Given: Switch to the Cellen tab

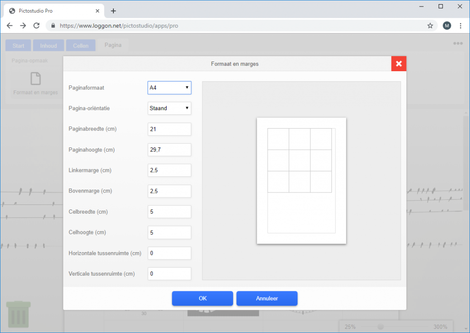Looking at the screenshot, I should coord(81,45).
